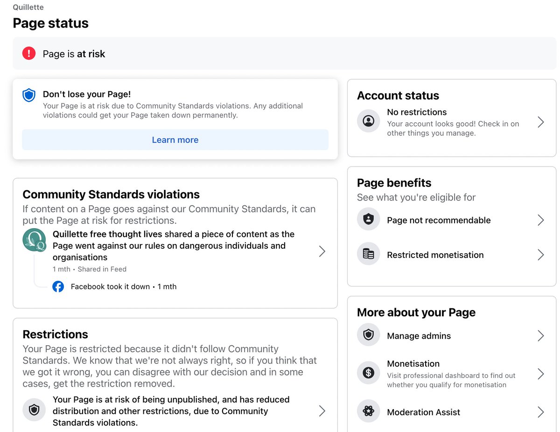Click the dollar icon for Monetisation
This screenshot has width=560, height=432.
pos(369,373)
